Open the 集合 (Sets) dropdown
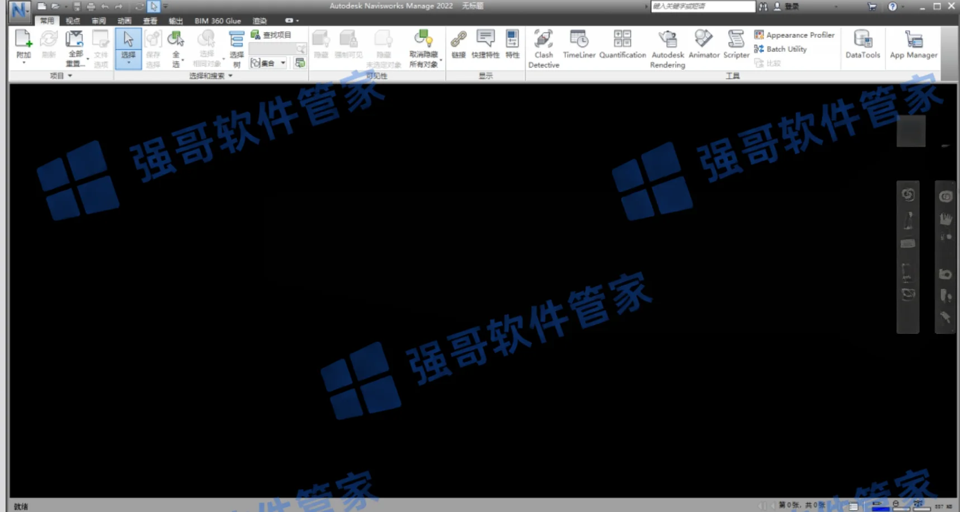Screen dimensions: 960x512 pos(268,63)
